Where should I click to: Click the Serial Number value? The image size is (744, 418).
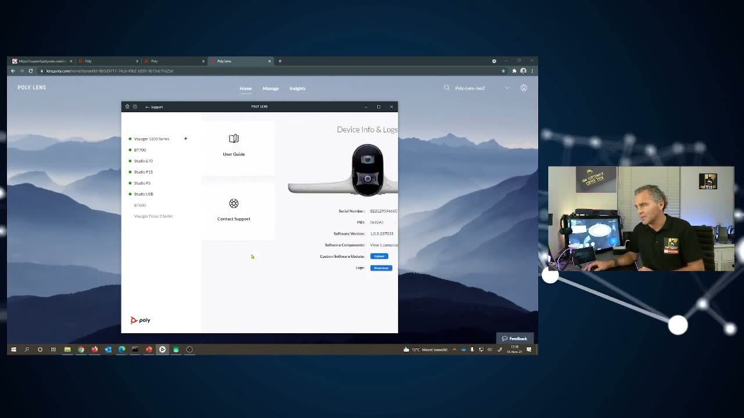[x=384, y=211]
